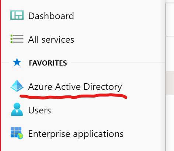Viewport: 174px width, 151px height.
Task: Open the Users text entry
Action: point(39,110)
